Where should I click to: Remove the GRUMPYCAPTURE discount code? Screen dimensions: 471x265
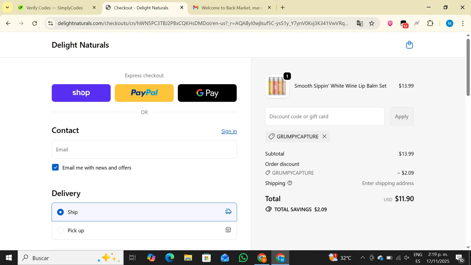click(x=324, y=136)
